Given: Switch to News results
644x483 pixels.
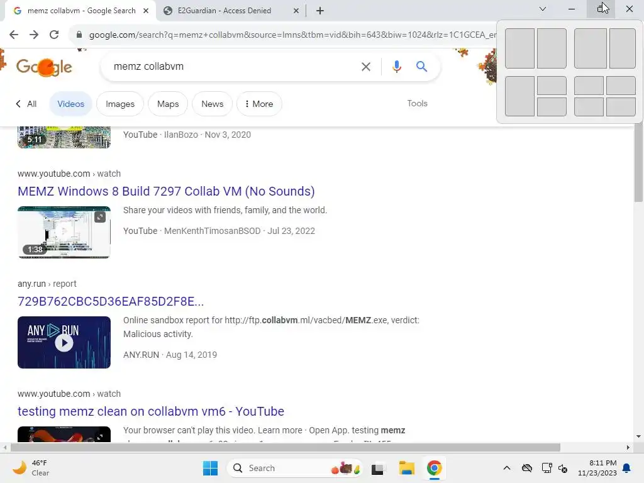Looking at the screenshot, I should click(213, 104).
